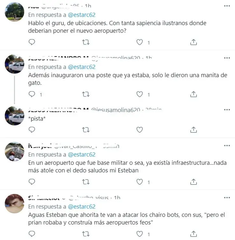Viewport: 235px width, 240px height.
Task: Retweet the "Hablo el guru" tweet
Action: 86,42
